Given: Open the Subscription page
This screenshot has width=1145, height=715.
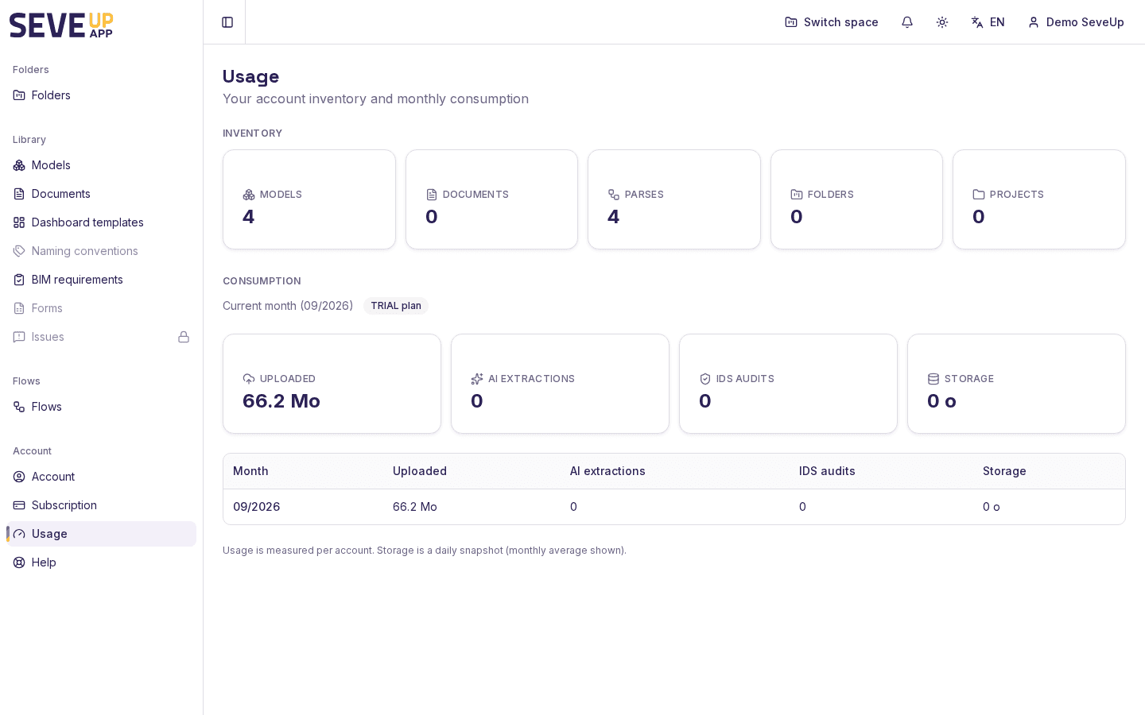Looking at the screenshot, I should point(101,505).
